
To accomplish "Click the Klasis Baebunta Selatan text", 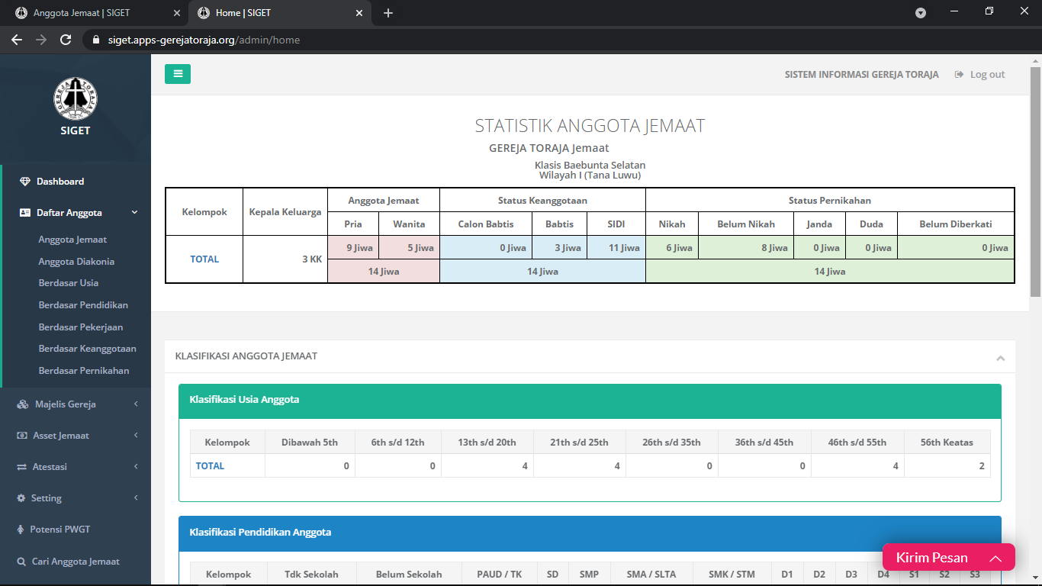I will pos(590,165).
